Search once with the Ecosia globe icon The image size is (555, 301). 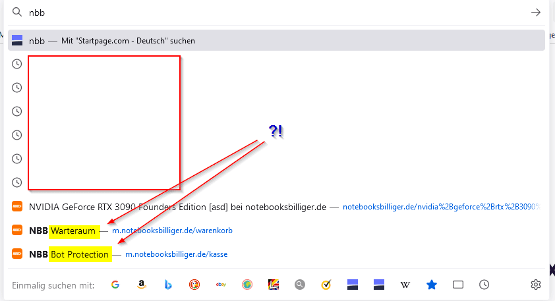[x=247, y=285]
